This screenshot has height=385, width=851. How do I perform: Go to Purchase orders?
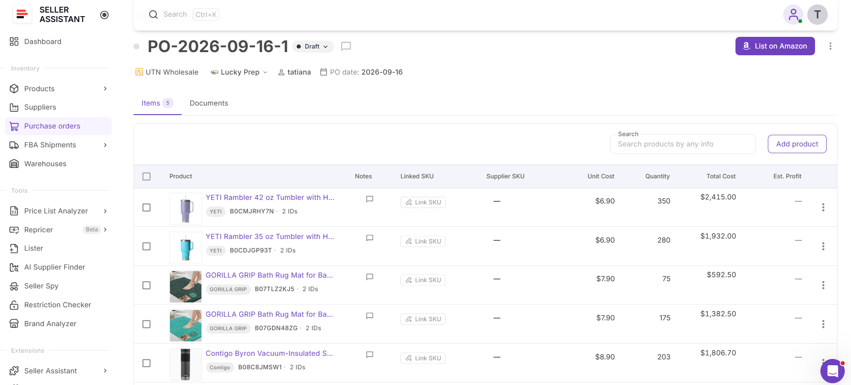[x=58, y=126]
